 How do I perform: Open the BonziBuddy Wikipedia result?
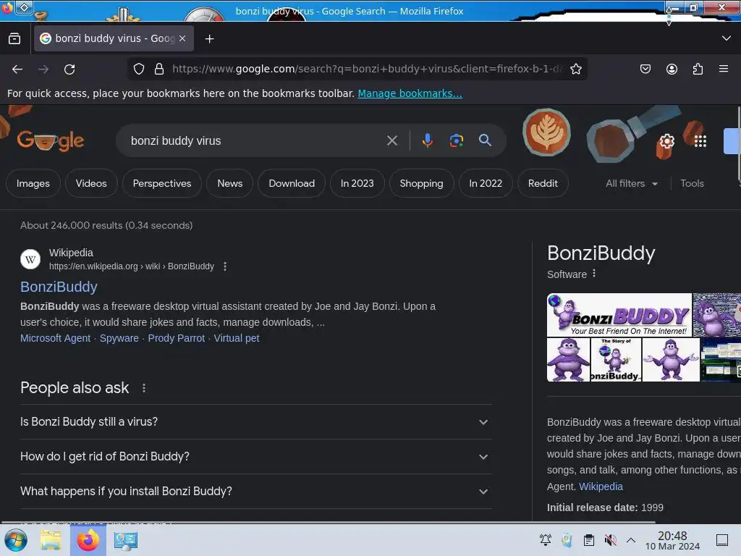(x=59, y=287)
